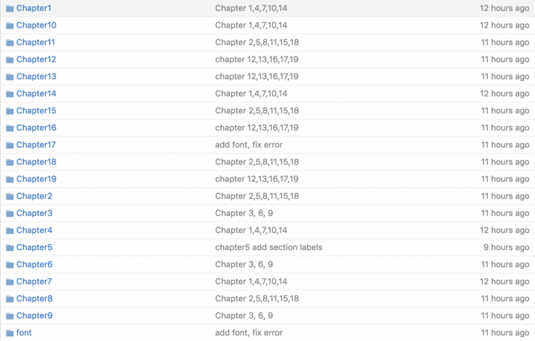The height and width of the screenshot is (341, 535).
Task: Go to the Chapter19 folder
Action: [x=36, y=179]
